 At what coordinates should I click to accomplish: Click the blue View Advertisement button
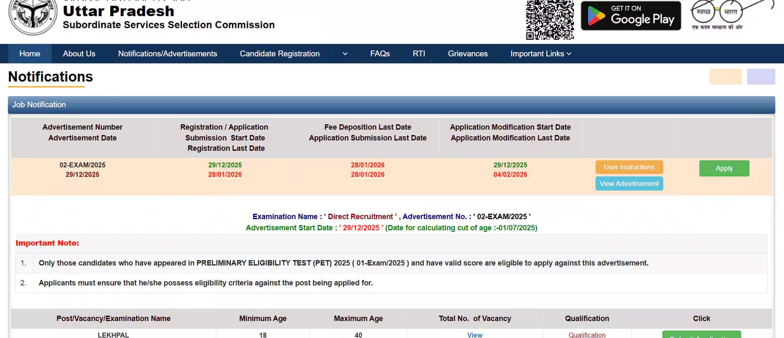629,183
